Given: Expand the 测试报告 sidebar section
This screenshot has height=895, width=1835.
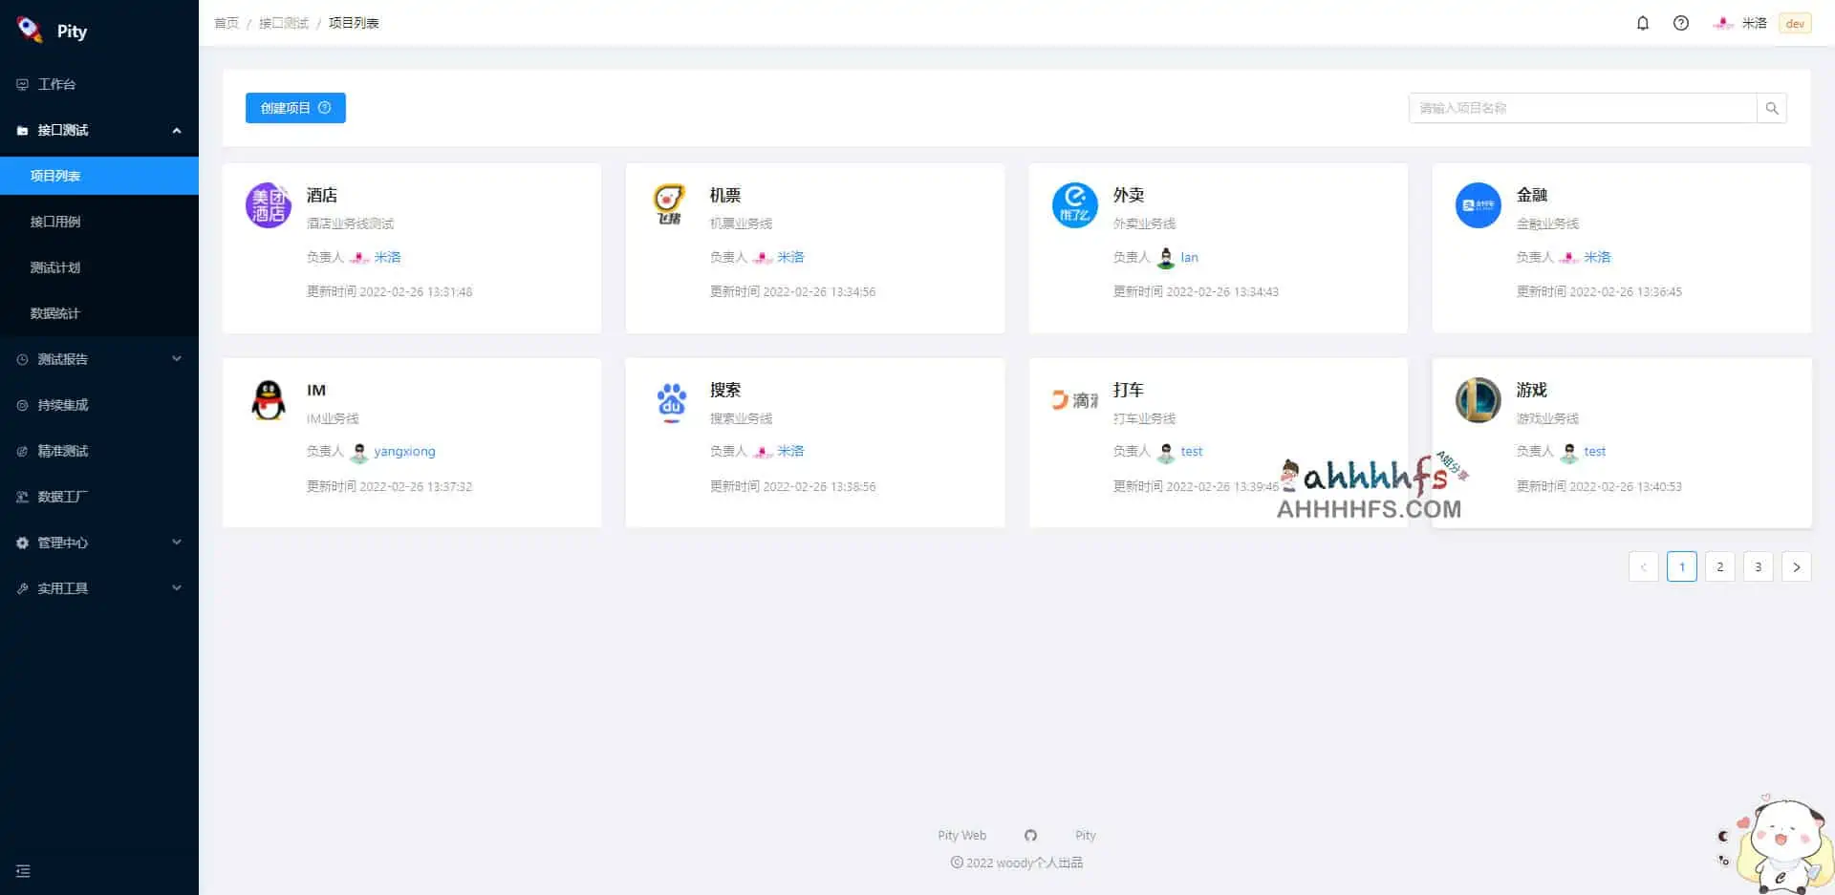Looking at the screenshot, I should click(x=61, y=358).
